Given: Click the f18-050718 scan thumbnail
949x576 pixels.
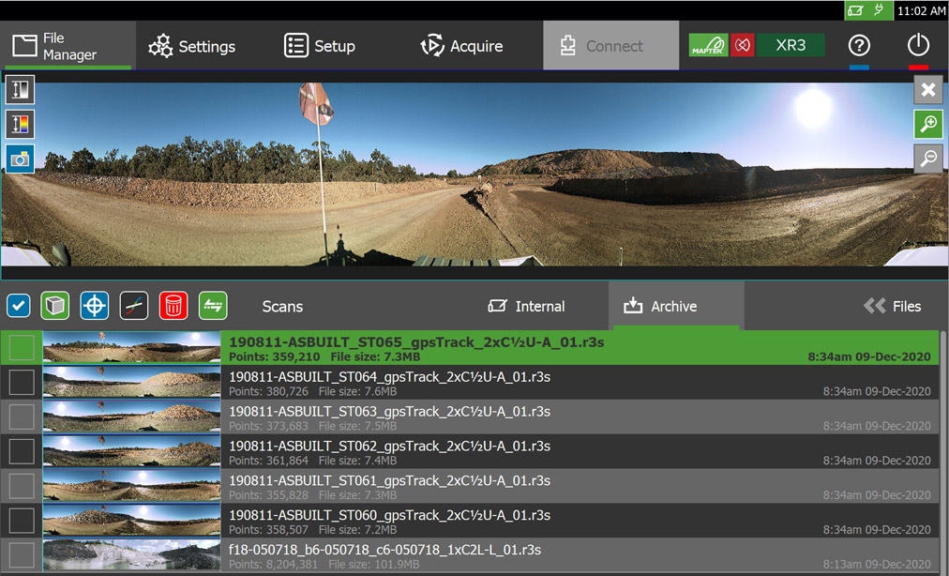Looking at the screenshot, I should coord(132,554).
